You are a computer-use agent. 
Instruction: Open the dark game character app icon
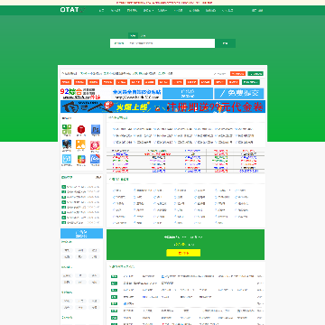pos(67,144)
